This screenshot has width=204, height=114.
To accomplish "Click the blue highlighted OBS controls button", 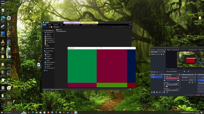I will [201, 80].
